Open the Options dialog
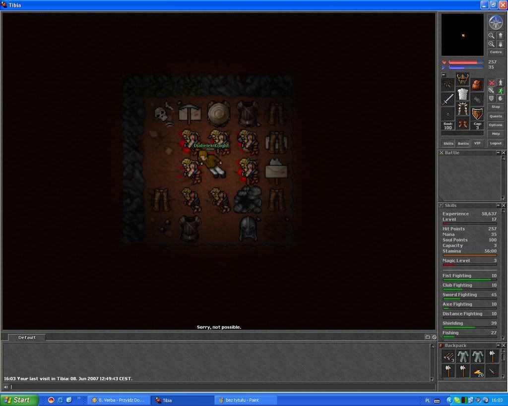The image size is (508, 406). pos(496,125)
